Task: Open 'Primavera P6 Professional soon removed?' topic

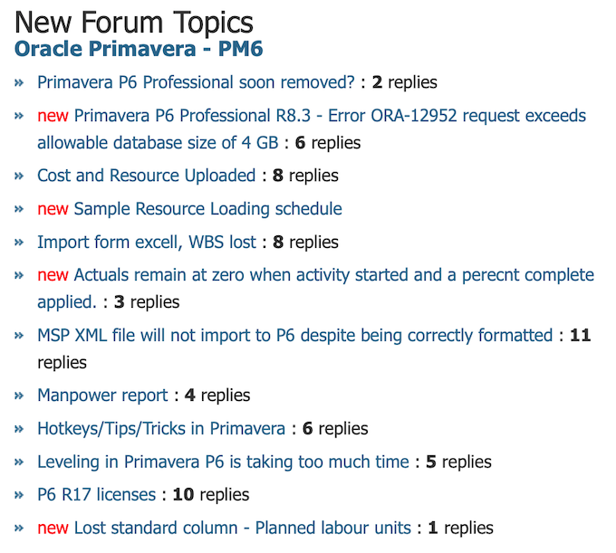Action: click(x=196, y=82)
